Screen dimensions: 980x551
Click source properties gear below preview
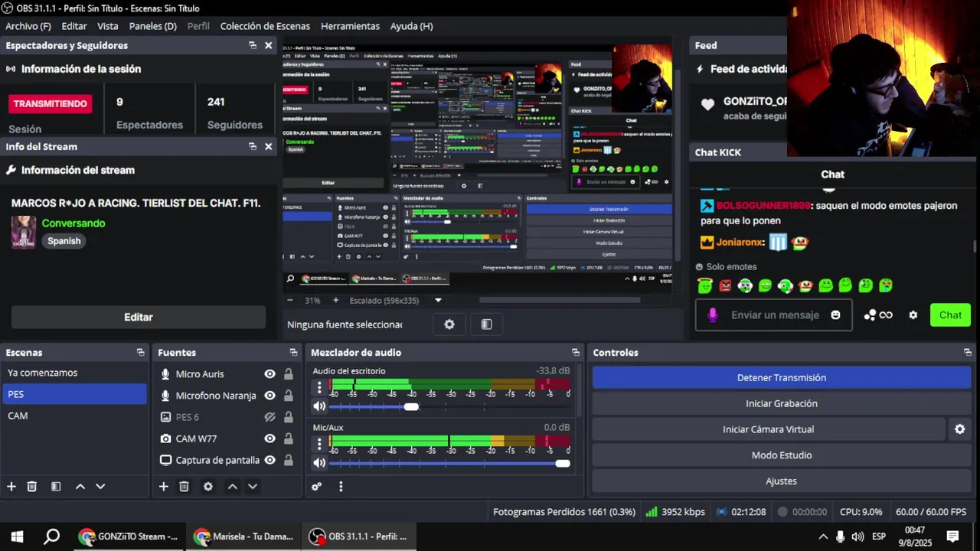449,324
